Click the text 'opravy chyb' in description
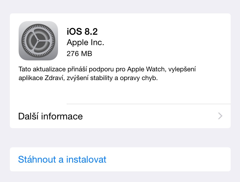Image resolution: width=240 pixels, height=182 pixels. point(139,78)
